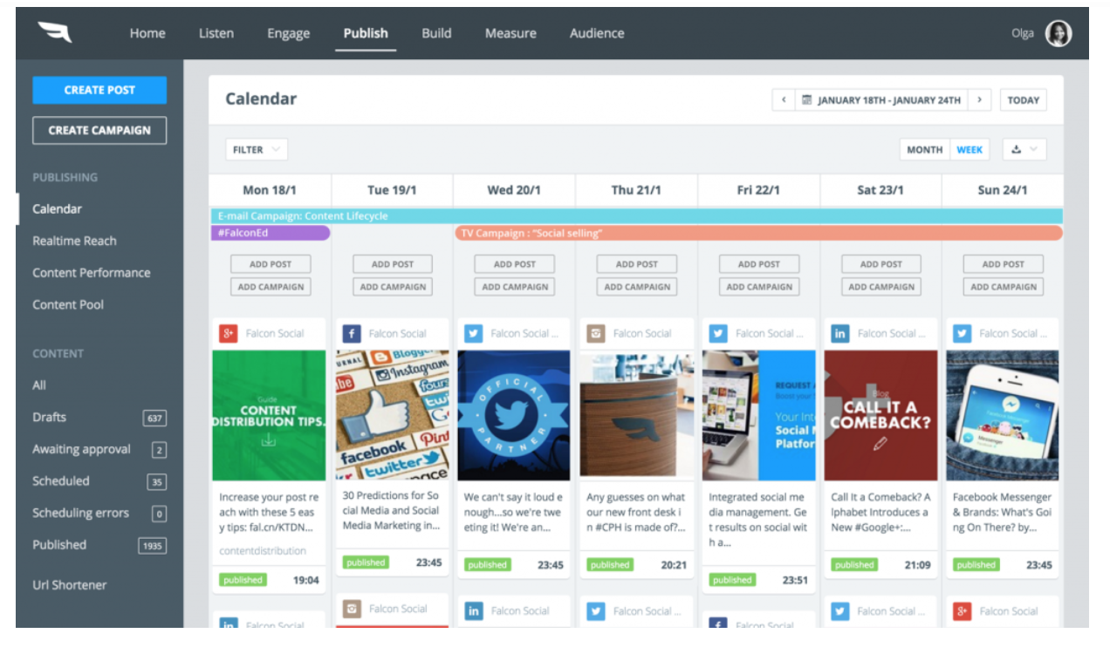Viewport: 1110px width, 647px height.
Task: Open the Home tab
Action: [x=147, y=33]
